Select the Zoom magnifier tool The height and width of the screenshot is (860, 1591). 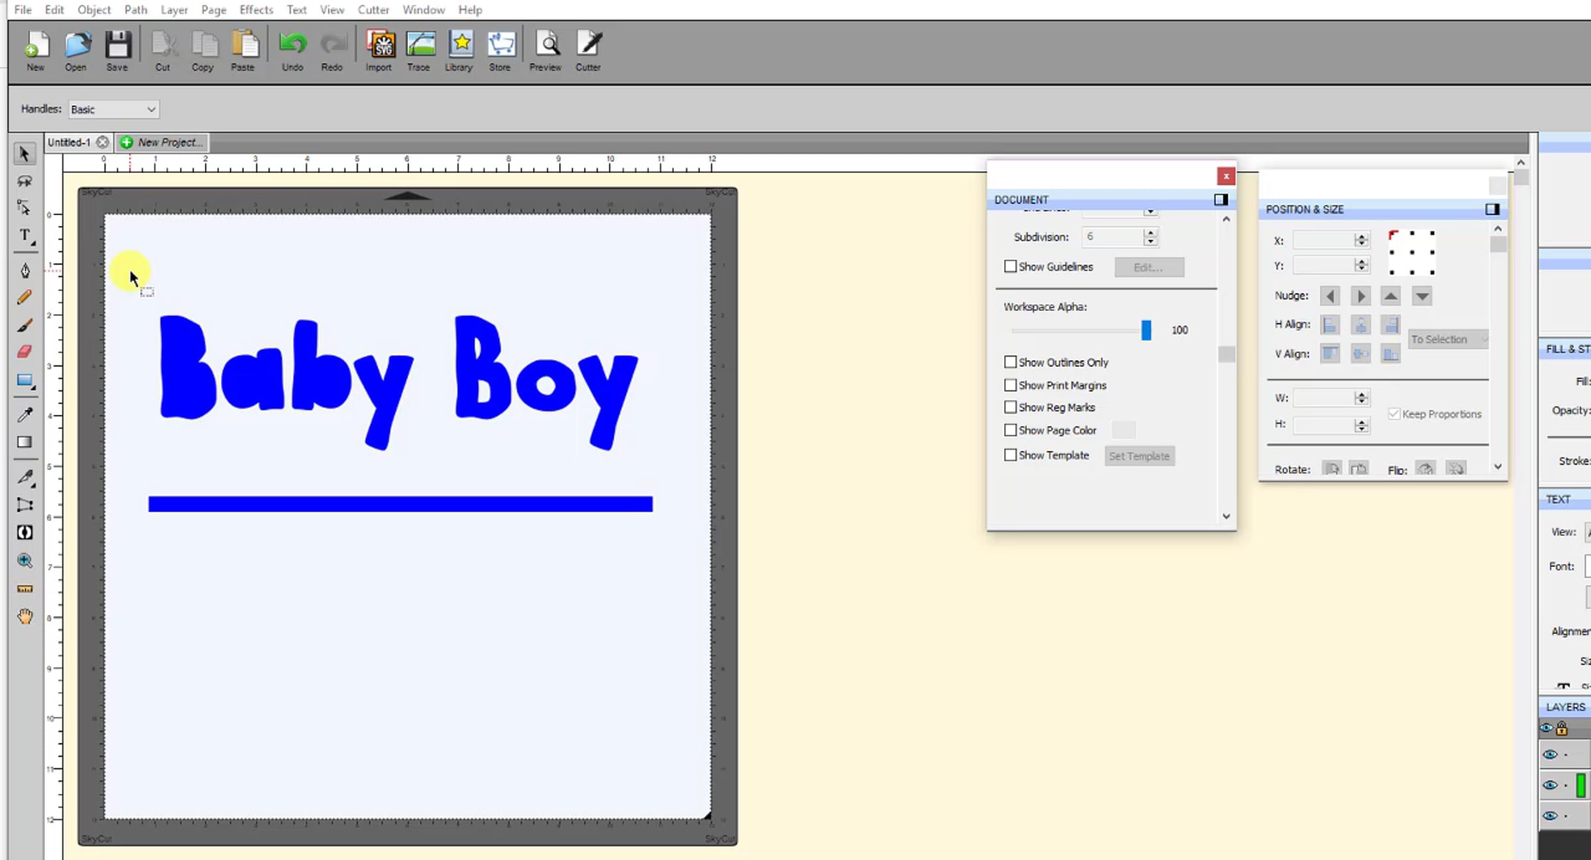coord(25,561)
